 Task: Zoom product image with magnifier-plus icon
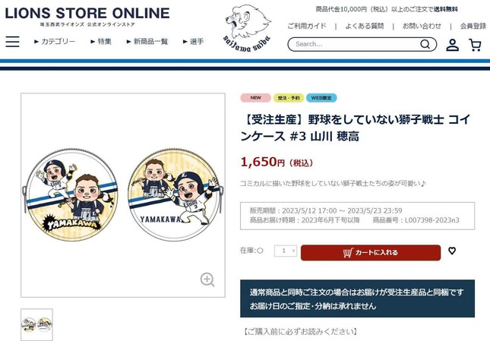(x=207, y=279)
